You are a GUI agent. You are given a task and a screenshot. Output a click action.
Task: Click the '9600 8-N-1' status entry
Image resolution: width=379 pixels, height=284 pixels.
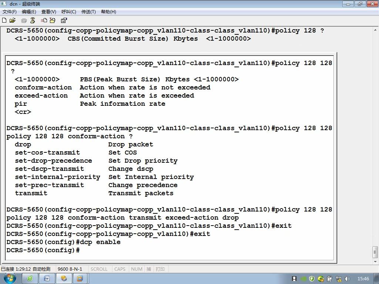coord(70,269)
